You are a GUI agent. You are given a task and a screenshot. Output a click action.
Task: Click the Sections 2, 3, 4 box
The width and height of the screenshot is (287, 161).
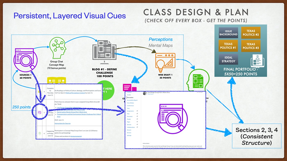[257, 136]
